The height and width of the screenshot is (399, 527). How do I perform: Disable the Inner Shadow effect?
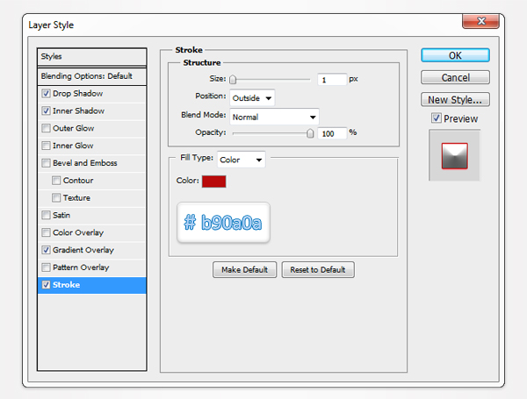coord(46,110)
